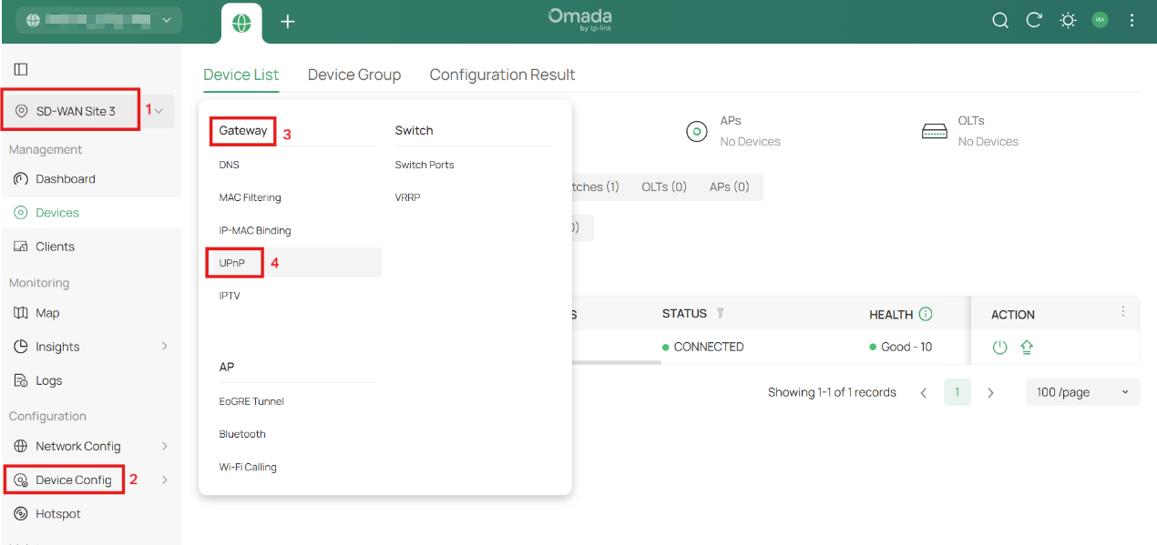Select DNS under Gateway
This screenshot has width=1157, height=545.
pos(230,165)
